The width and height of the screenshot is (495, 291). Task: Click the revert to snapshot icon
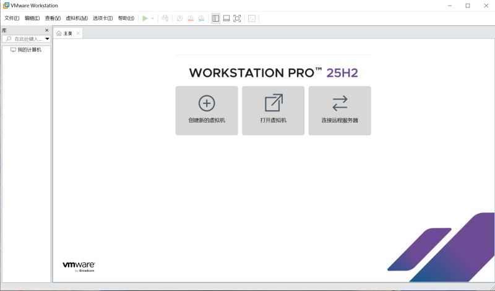[191, 19]
